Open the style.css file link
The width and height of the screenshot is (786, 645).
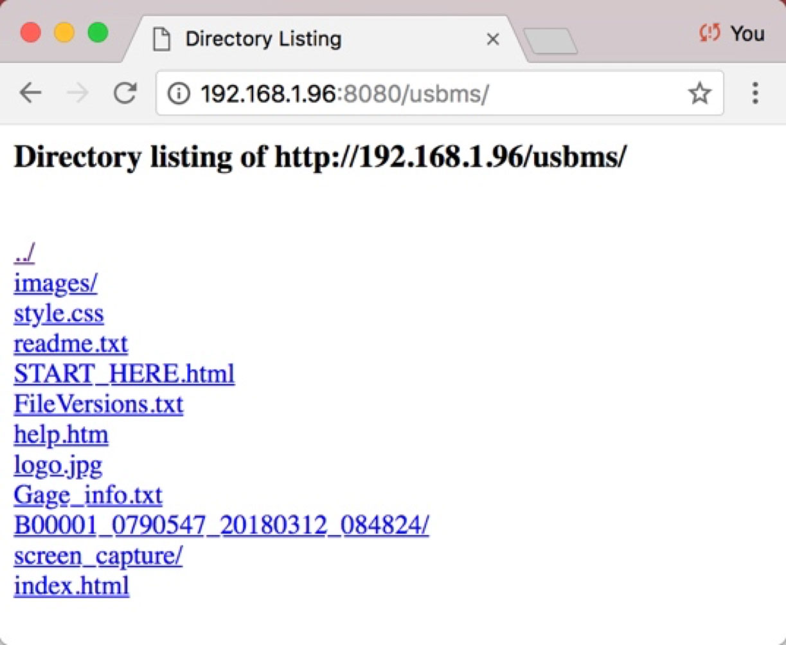coord(58,314)
